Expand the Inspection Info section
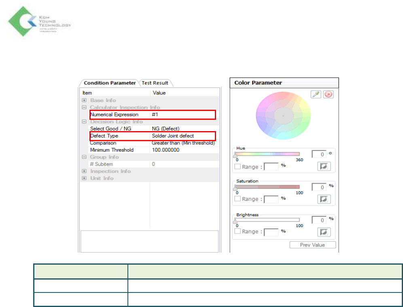 click(84, 171)
